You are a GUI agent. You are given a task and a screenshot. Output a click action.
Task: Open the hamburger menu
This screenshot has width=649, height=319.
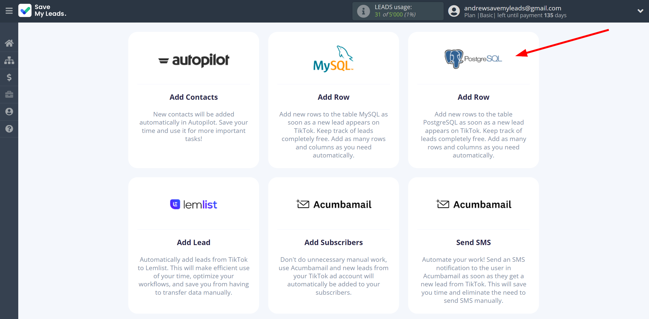9,11
